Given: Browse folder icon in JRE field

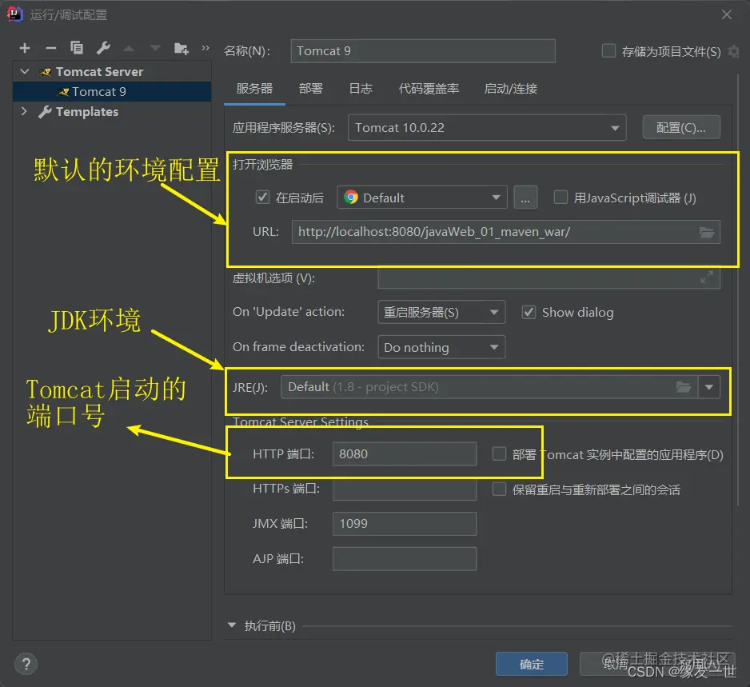Looking at the screenshot, I should pos(683,387).
